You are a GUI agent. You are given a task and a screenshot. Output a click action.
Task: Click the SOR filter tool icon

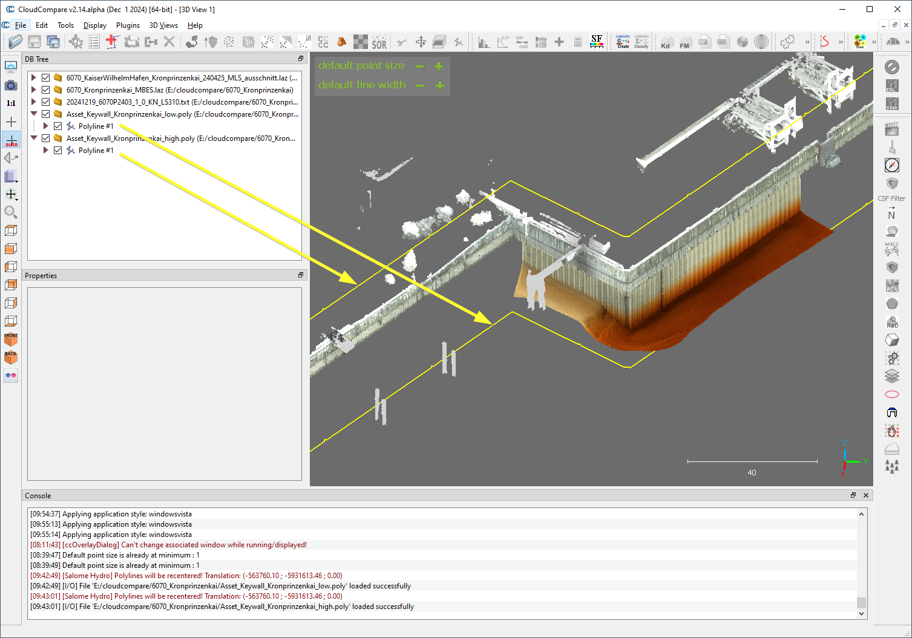pos(379,42)
